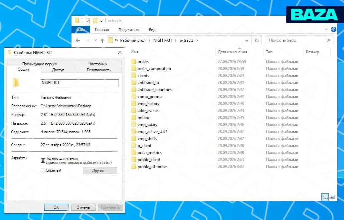This screenshot has width=344, height=220.
Task: Open Другие advanced attributes button
Action: click(x=100, y=171)
